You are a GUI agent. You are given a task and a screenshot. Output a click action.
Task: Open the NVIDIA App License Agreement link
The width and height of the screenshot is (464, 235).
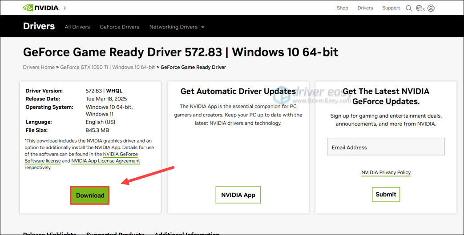105,161
